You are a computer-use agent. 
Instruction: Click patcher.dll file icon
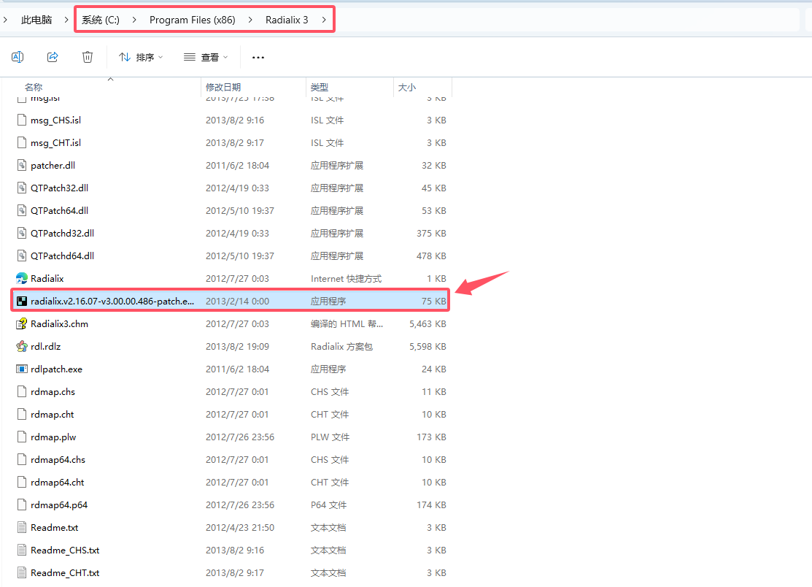tap(22, 165)
